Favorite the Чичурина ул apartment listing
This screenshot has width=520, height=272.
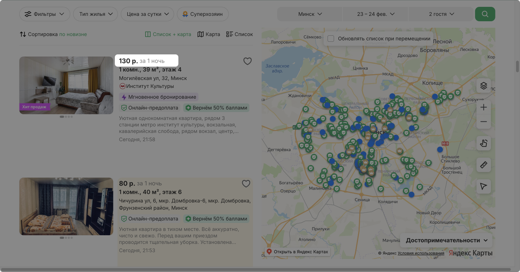[x=246, y=184]
